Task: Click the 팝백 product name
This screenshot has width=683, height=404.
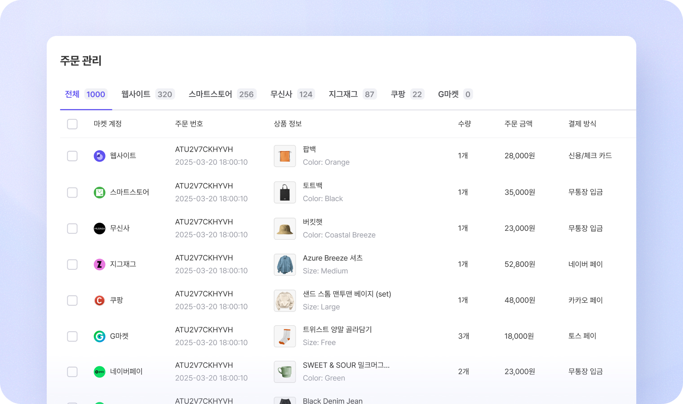Action: click(x=309, y=149)
